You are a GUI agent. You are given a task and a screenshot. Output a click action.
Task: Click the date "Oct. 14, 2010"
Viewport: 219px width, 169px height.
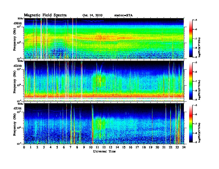[x=92, y=15]
